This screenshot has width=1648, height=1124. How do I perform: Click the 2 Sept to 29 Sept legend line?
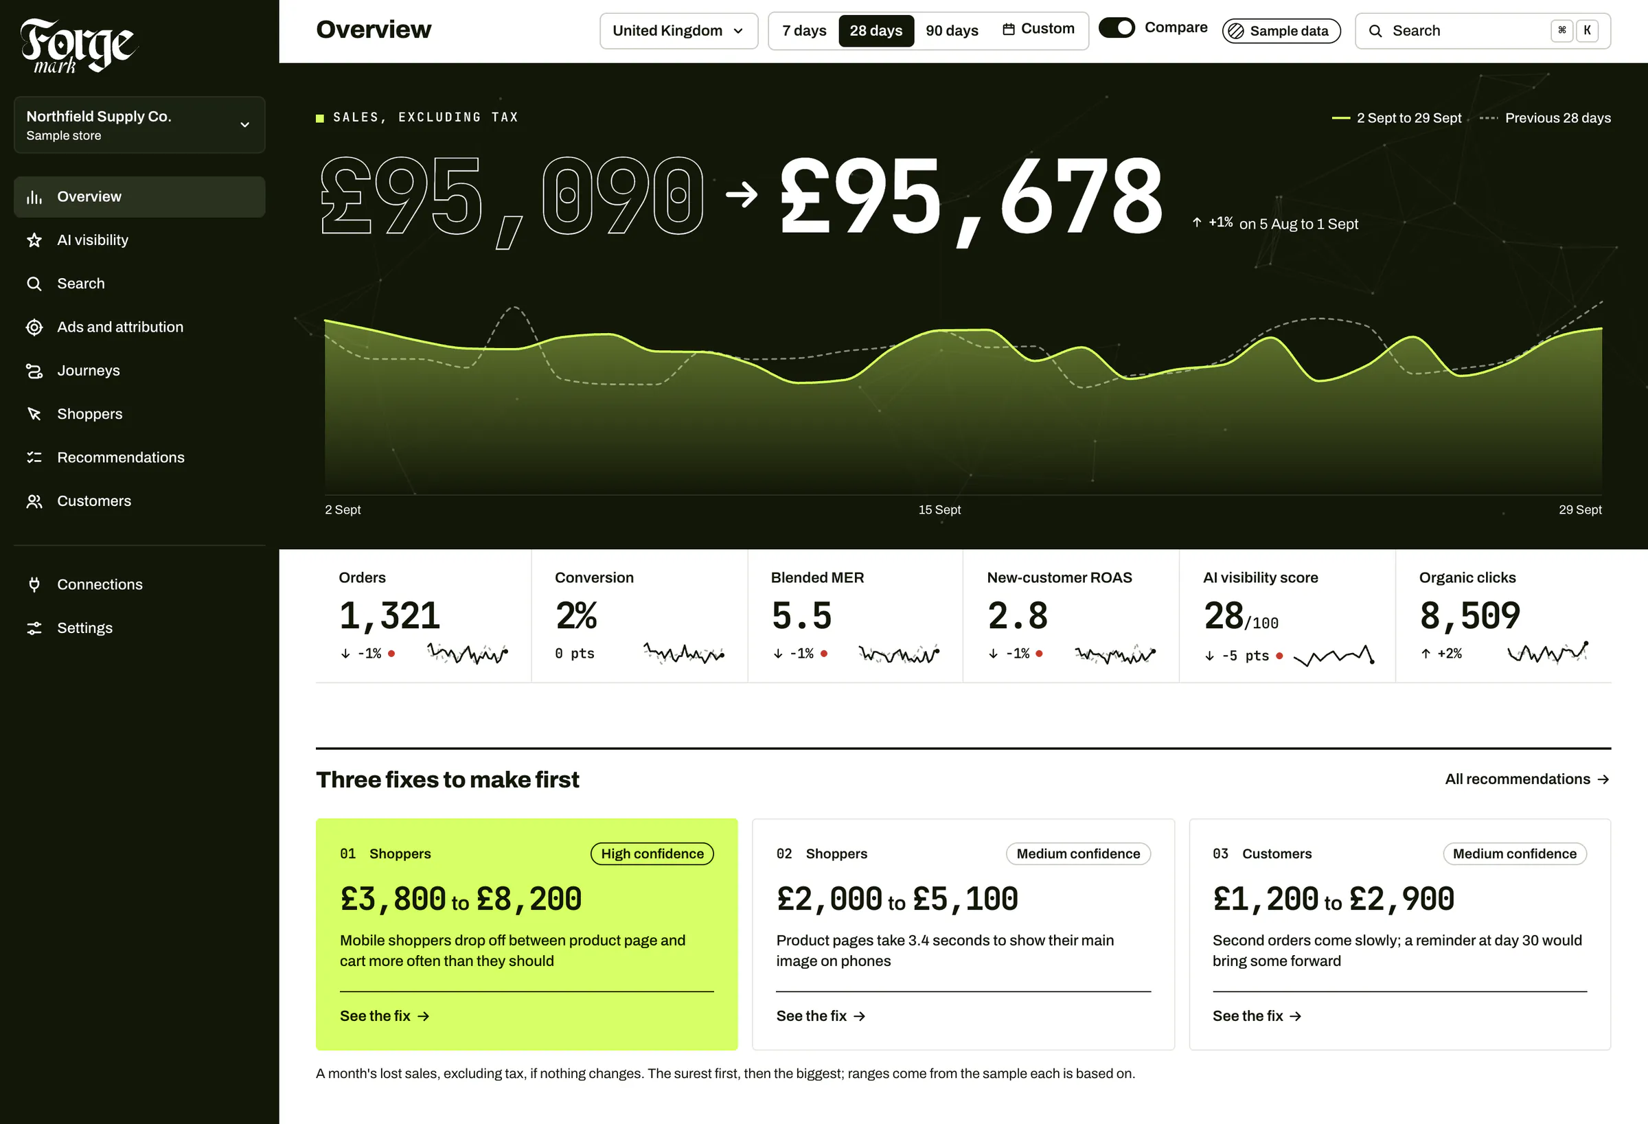pos(1341,117)
